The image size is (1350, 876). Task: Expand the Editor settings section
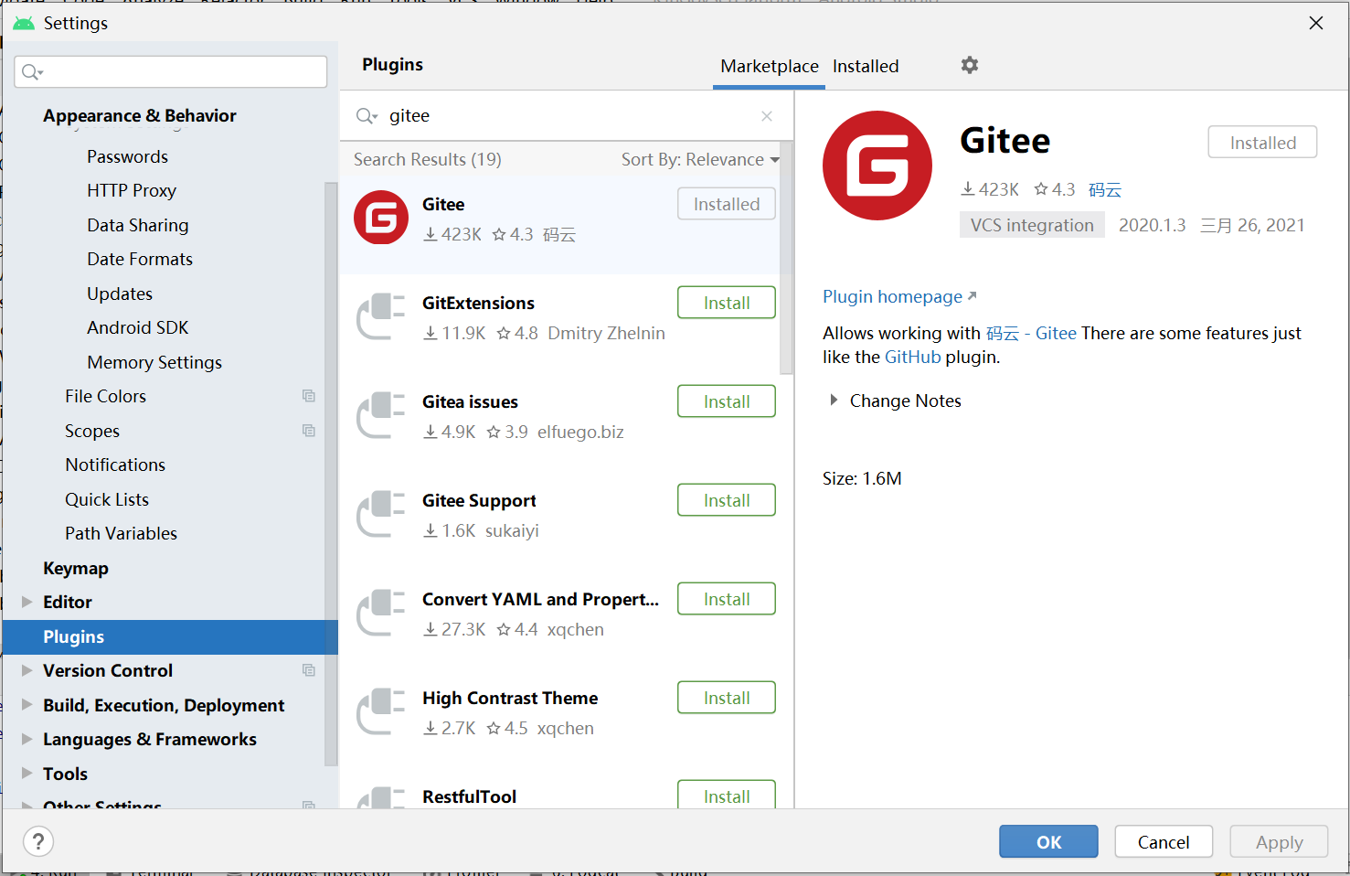pos(27,602)
